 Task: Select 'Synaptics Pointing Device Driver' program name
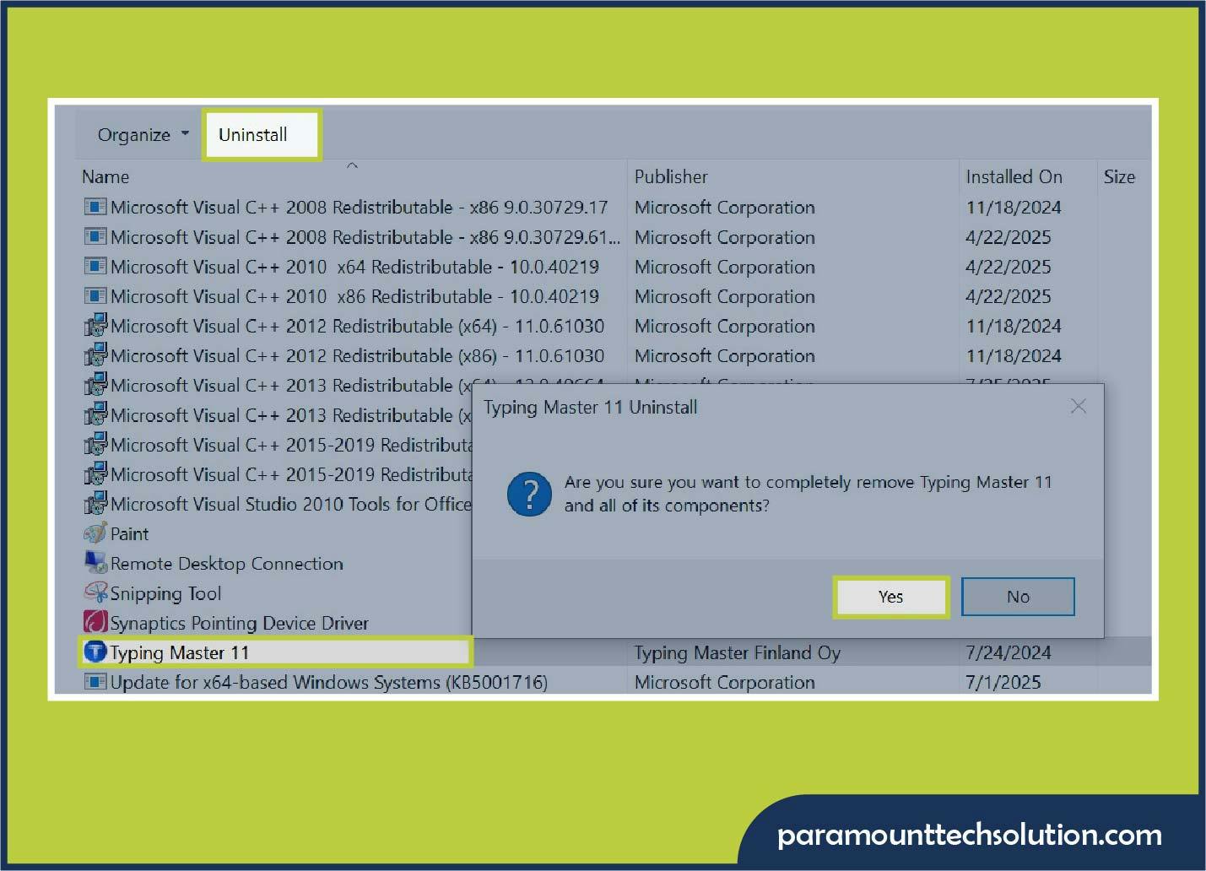click(239, 623)
